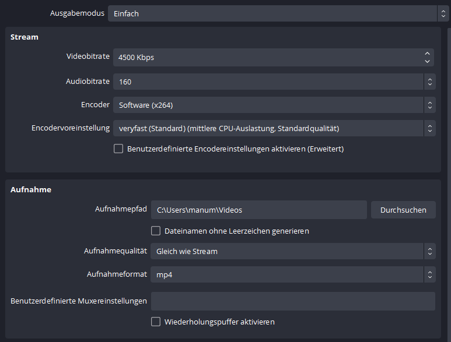
Task: Click the Aufnahmepfad field with C:\Users\manum\Videos
Action: [258, 210]
